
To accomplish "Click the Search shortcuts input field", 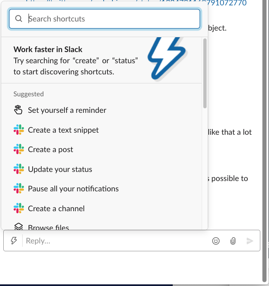I will click(x=105, y=19).
